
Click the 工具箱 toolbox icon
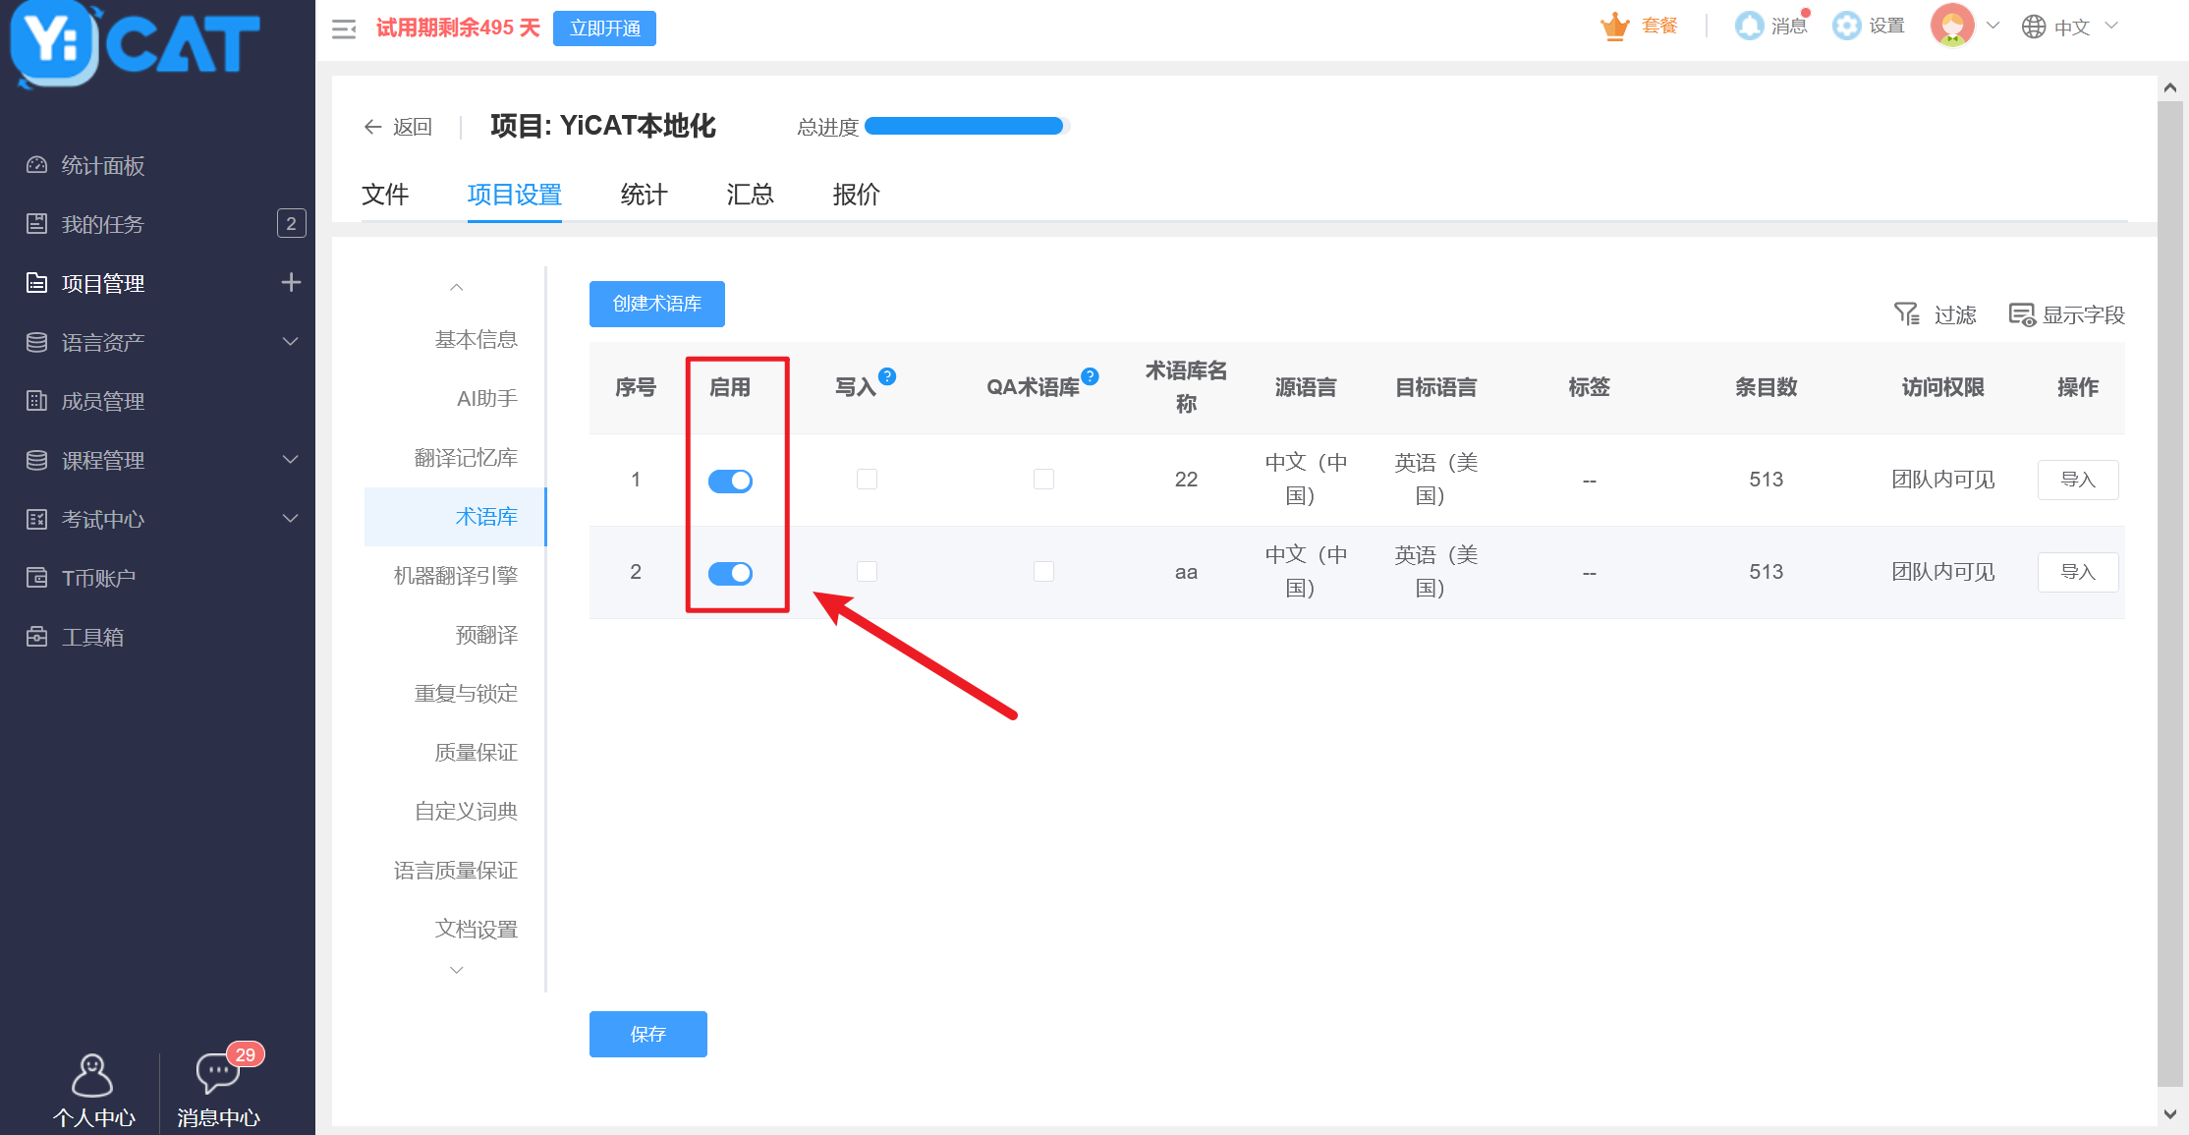tap(36, 637)
